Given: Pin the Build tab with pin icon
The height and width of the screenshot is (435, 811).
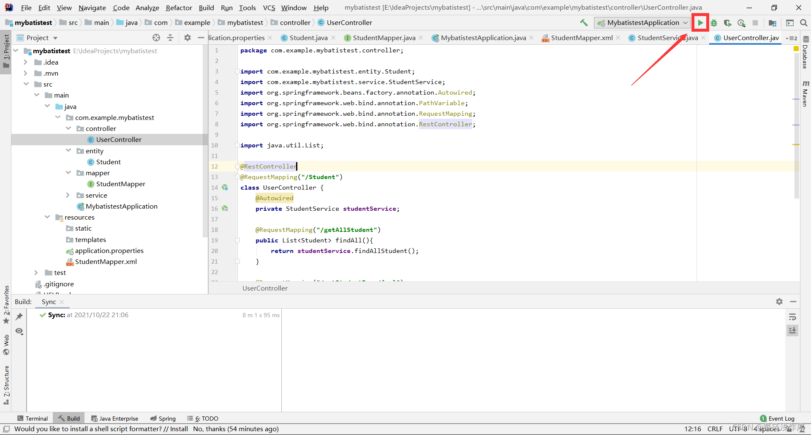Looking at the screenshot, I should tap(19, 316).
